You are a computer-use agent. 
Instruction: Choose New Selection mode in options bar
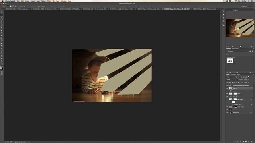pos(8,6)
